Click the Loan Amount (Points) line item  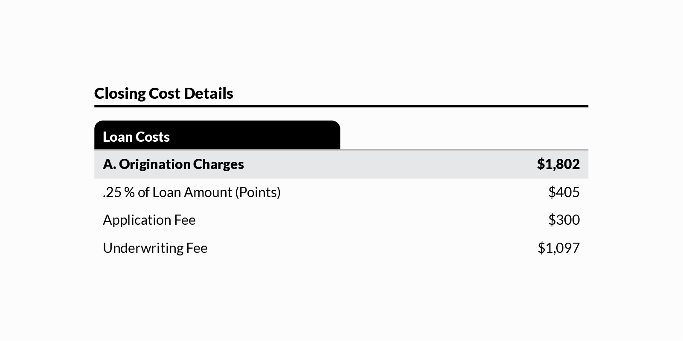tap(192, 192)
